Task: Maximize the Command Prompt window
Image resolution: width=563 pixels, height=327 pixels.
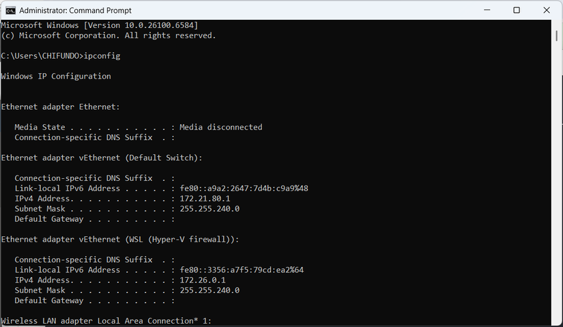Action: tap(517, 10)
